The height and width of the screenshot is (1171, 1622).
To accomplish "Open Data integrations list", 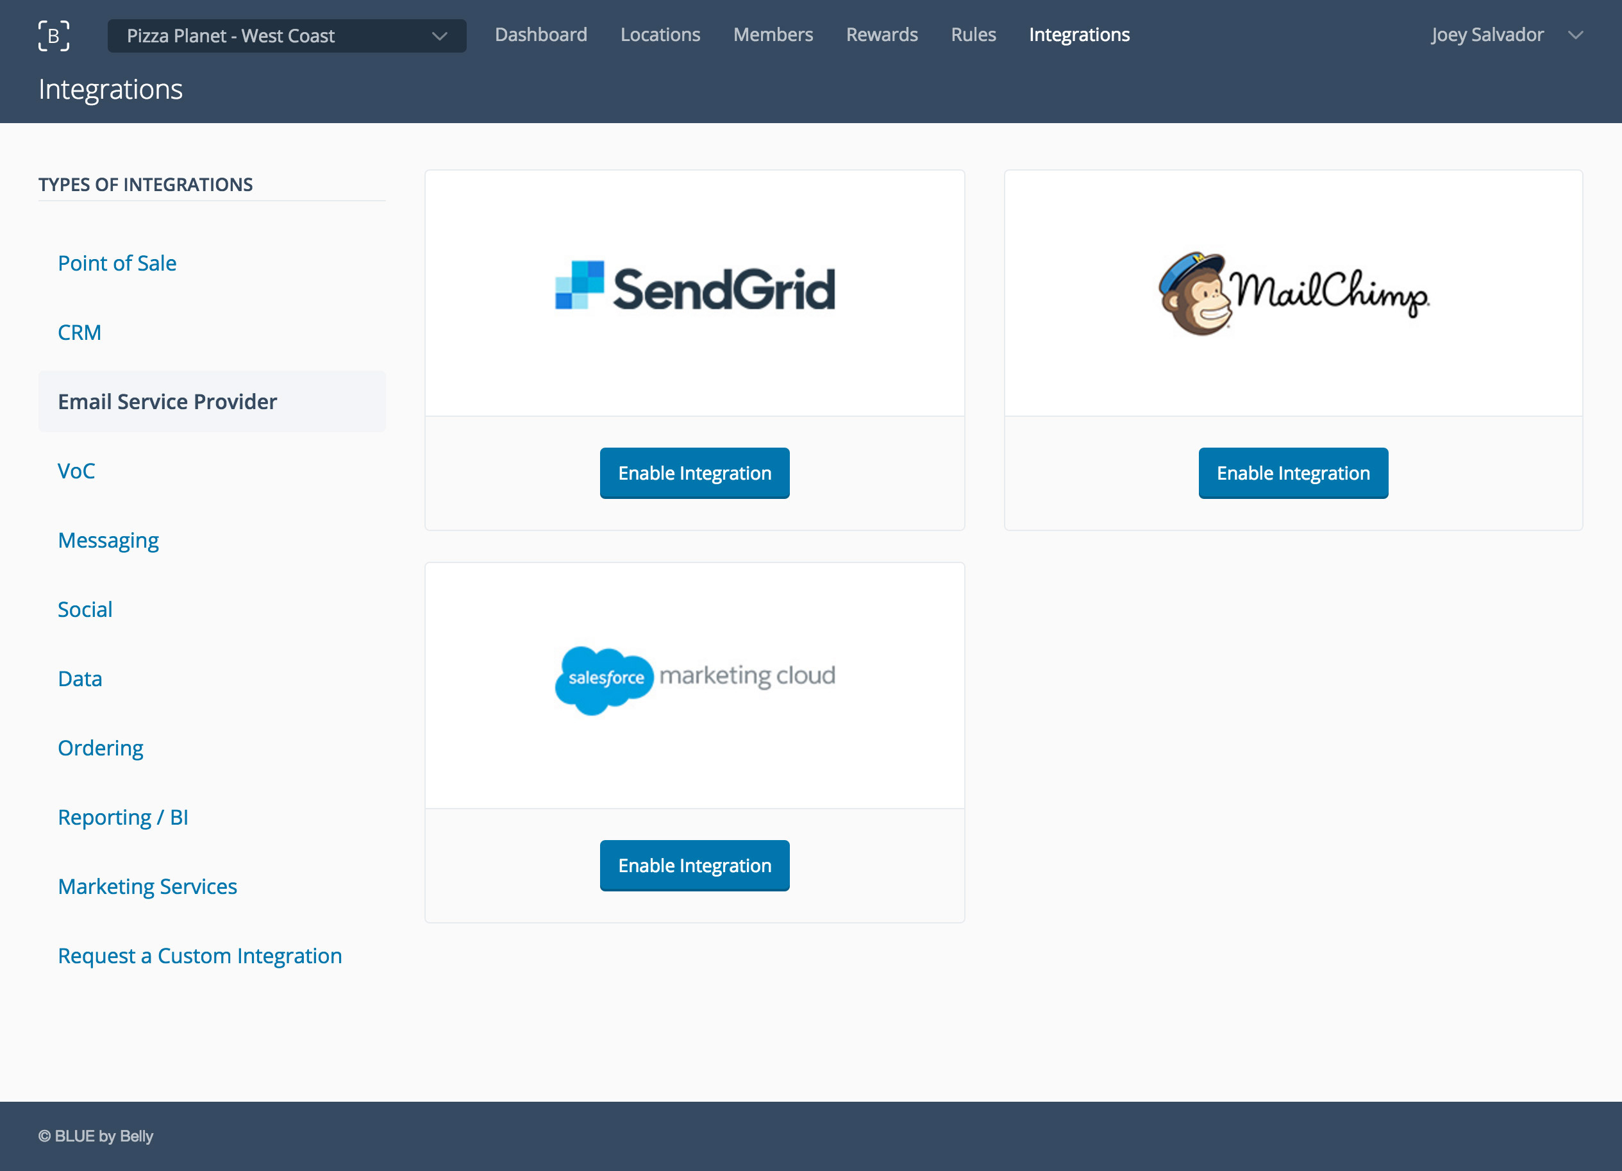I will click(80, 679).
